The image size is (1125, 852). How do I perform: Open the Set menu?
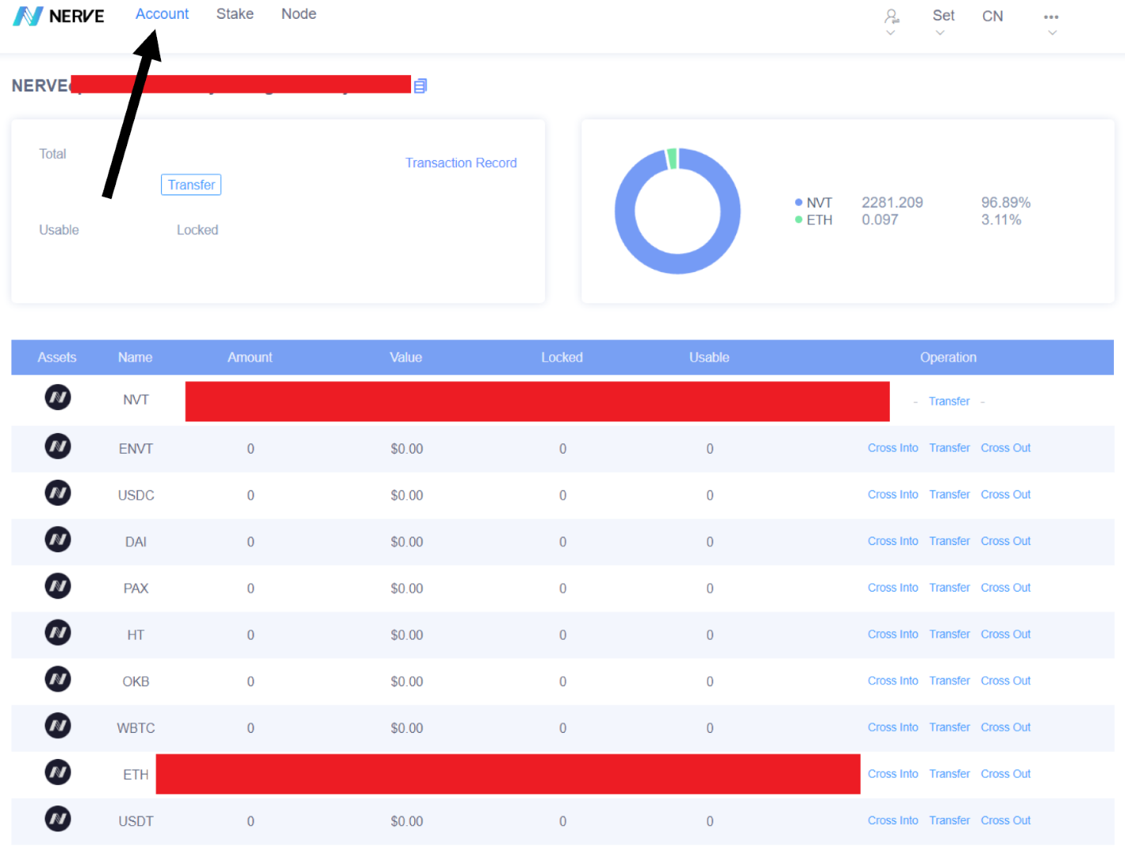(x=944, y=16)
